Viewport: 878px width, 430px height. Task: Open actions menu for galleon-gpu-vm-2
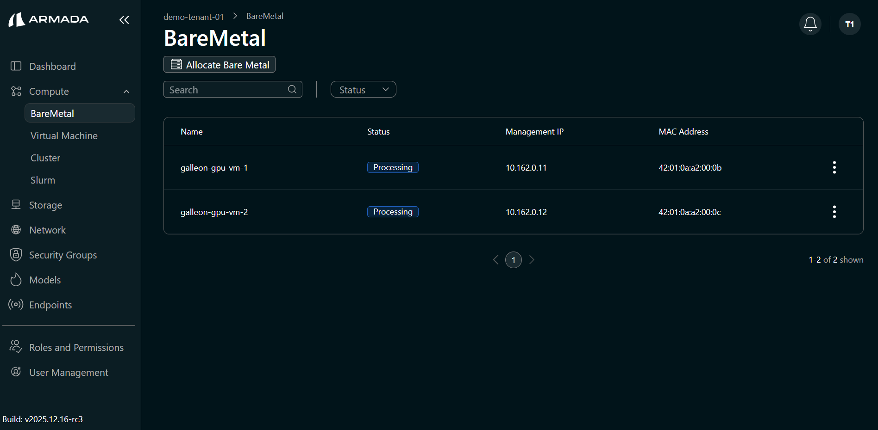(x=834, y=212)
